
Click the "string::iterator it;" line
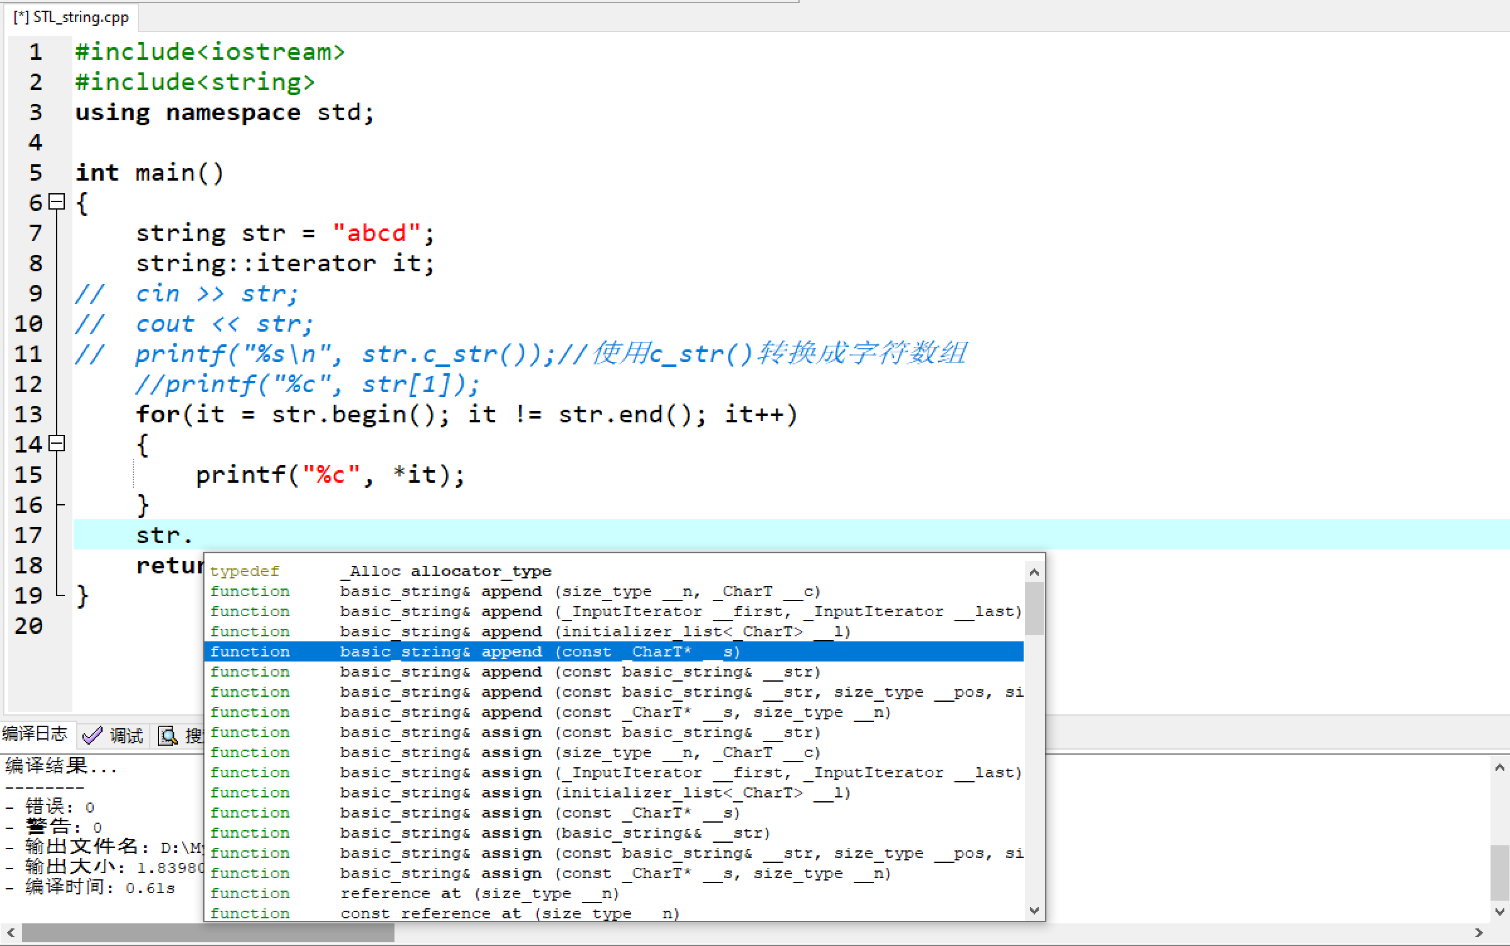286,263
